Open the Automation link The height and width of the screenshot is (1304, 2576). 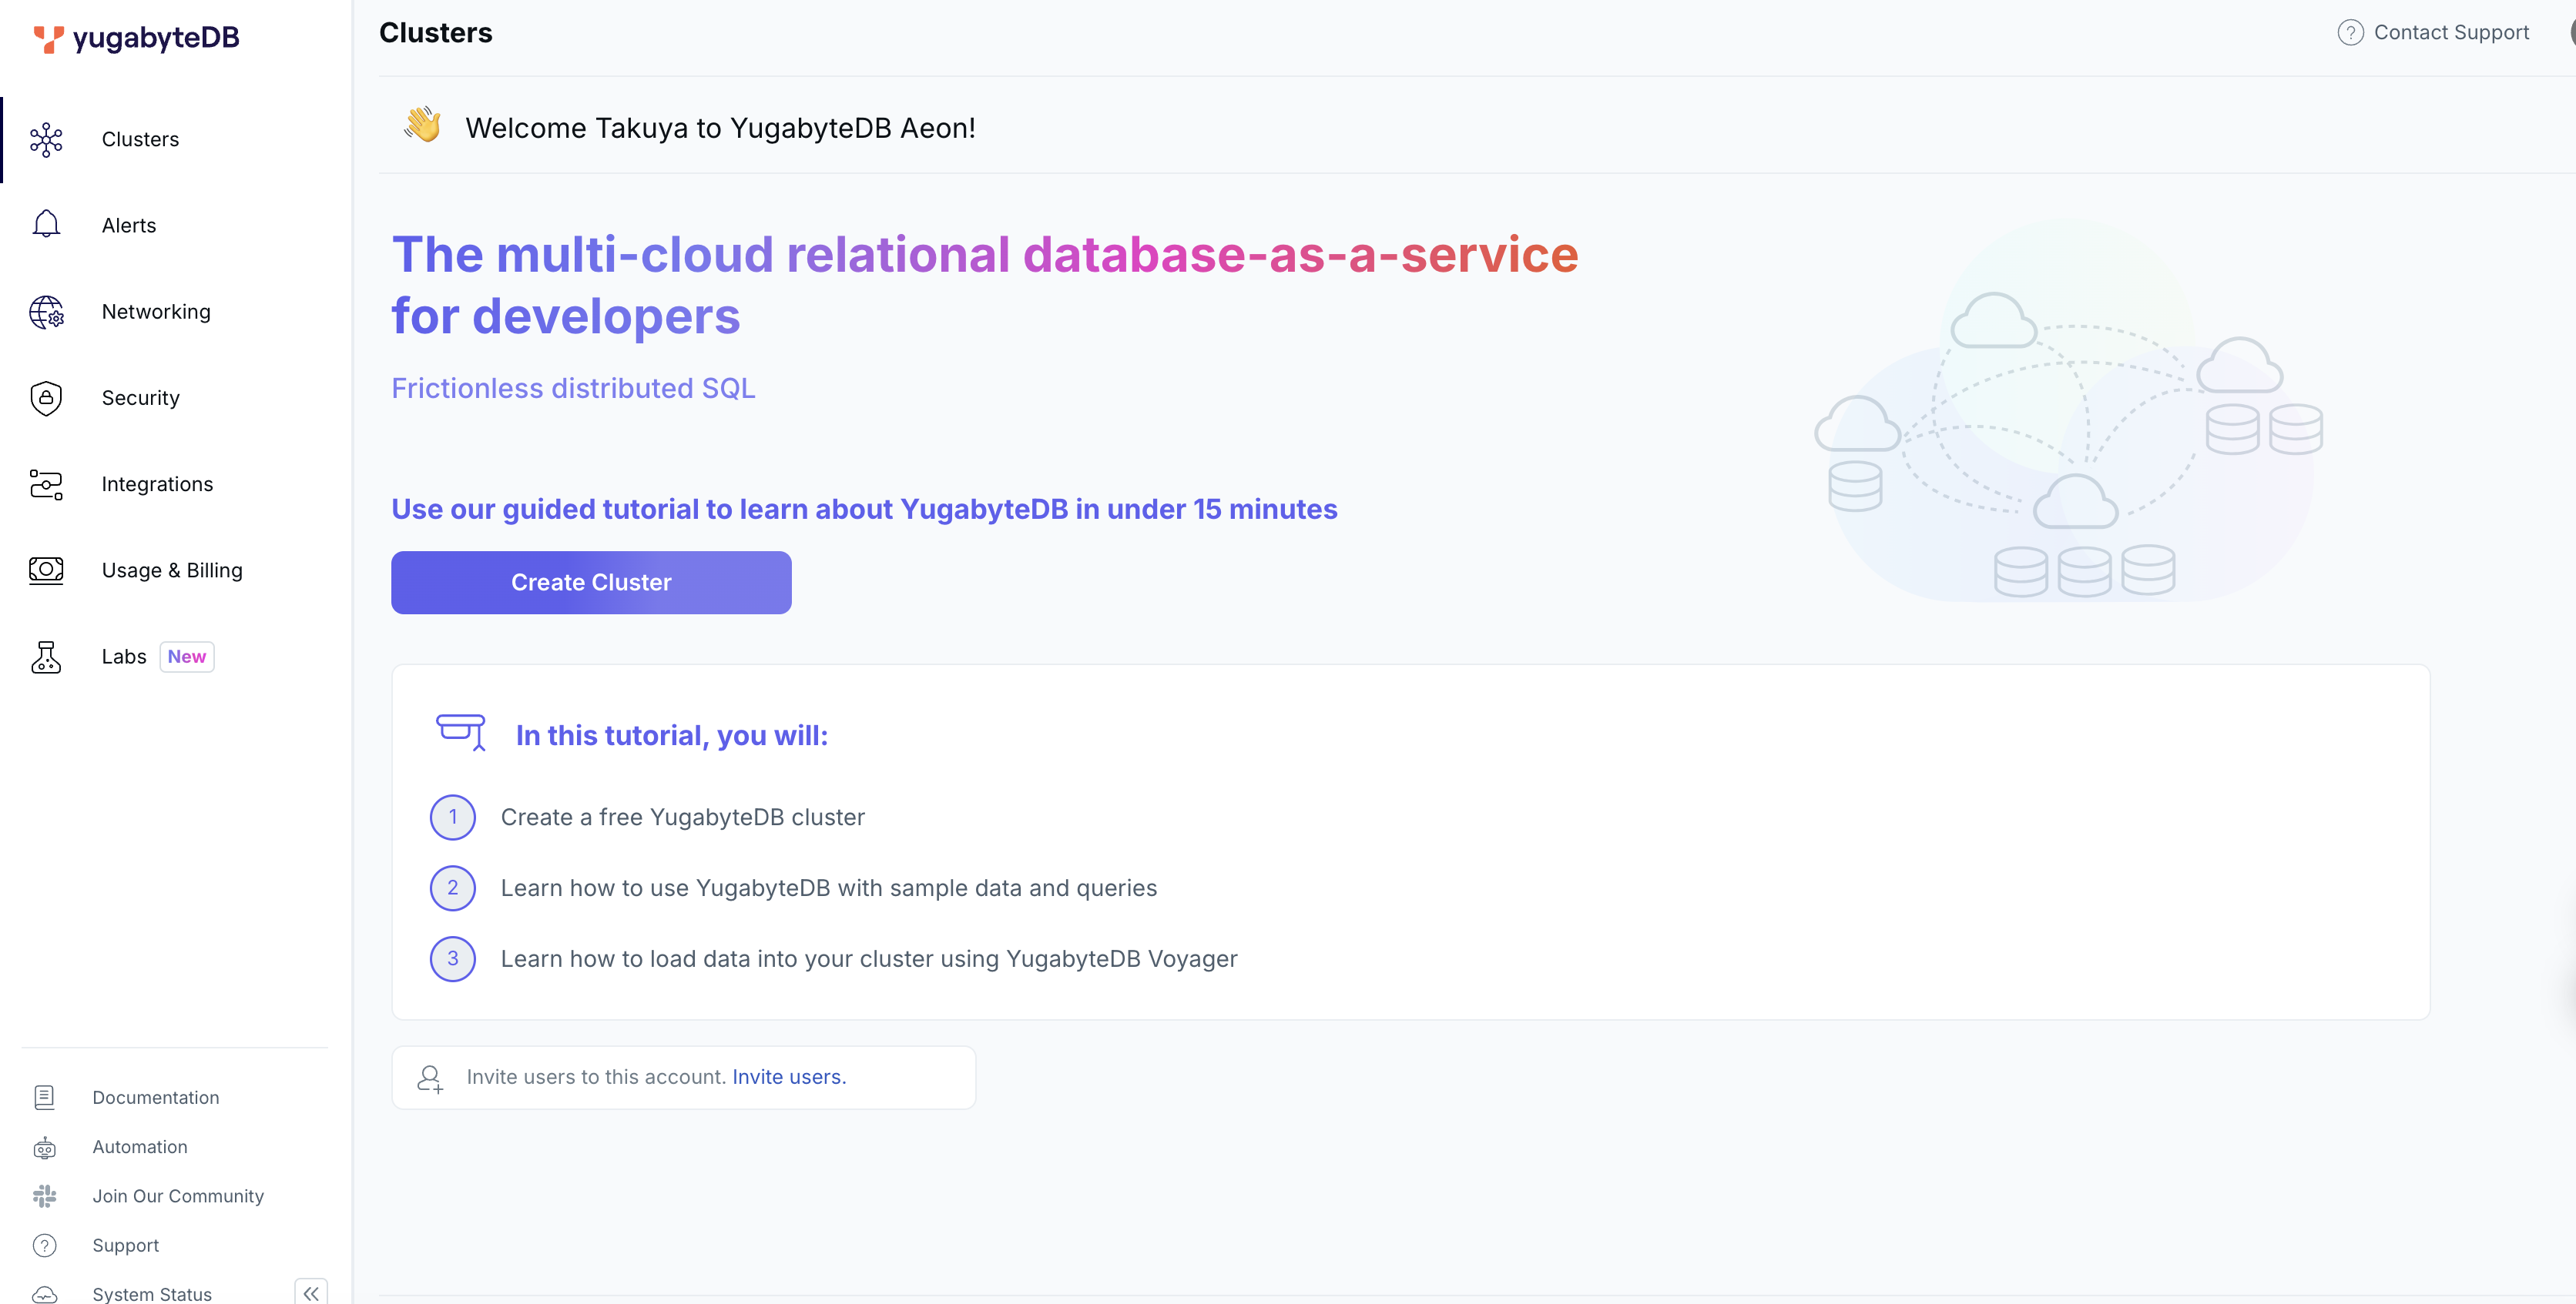pyautogui.click(x=140, y=1147)
